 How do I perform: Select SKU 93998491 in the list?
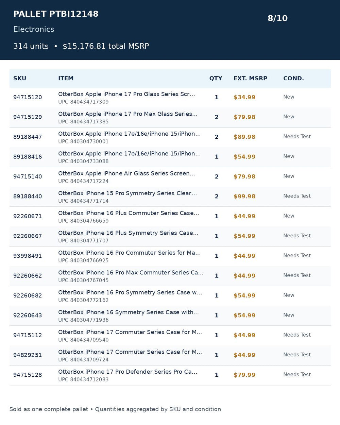click(x=28, y=256)
